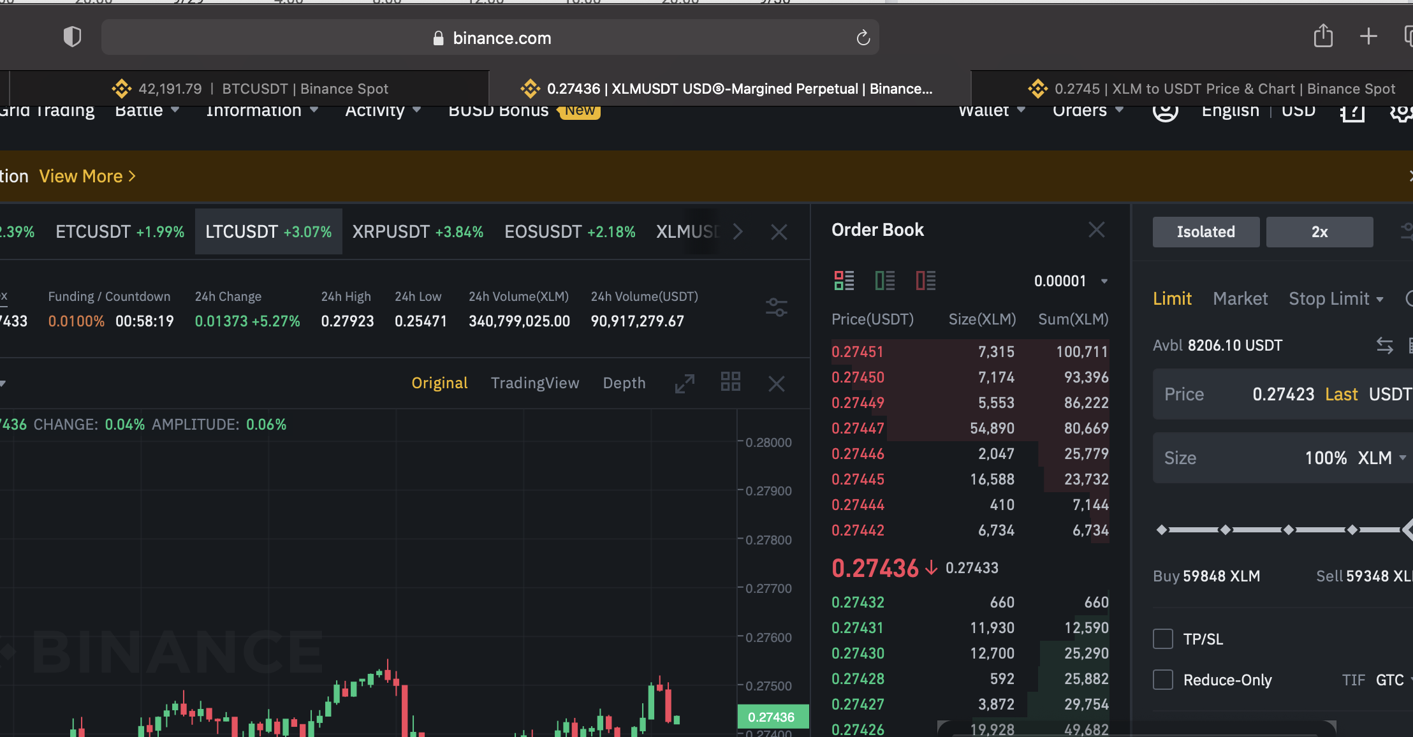Show buy orders only in order book

(884, 281)
